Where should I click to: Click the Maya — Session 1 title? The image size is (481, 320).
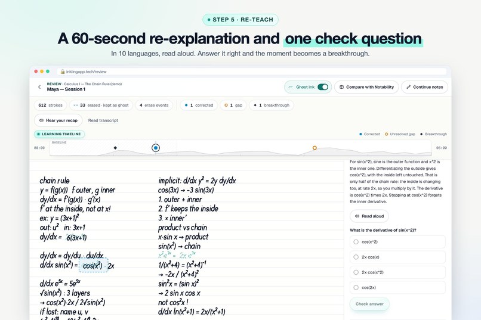coord(66,89)
